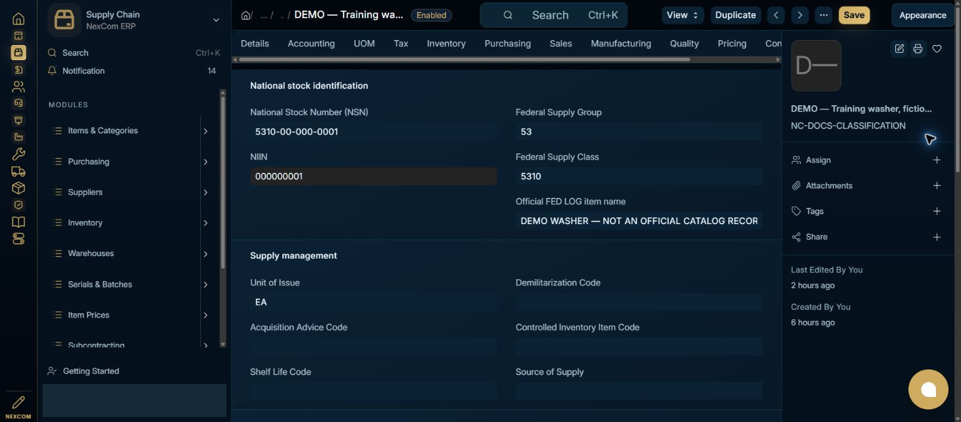Add a tag with Tags plus icon
Viewport: 961px width, 422px height.
pos(937,212)
